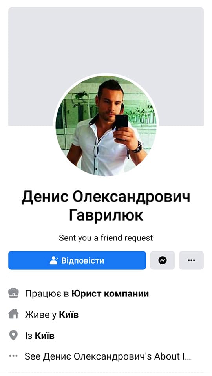This screenshot has height=376, width=212.
Task: Open Messenger chat icon button
Action: (x=163, y=260)
